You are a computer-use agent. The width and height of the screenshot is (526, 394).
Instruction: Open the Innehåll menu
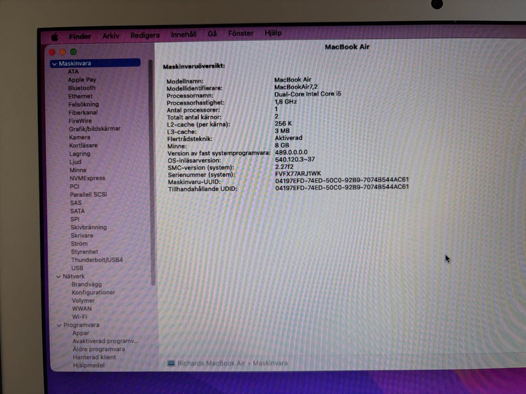(184, 34)
